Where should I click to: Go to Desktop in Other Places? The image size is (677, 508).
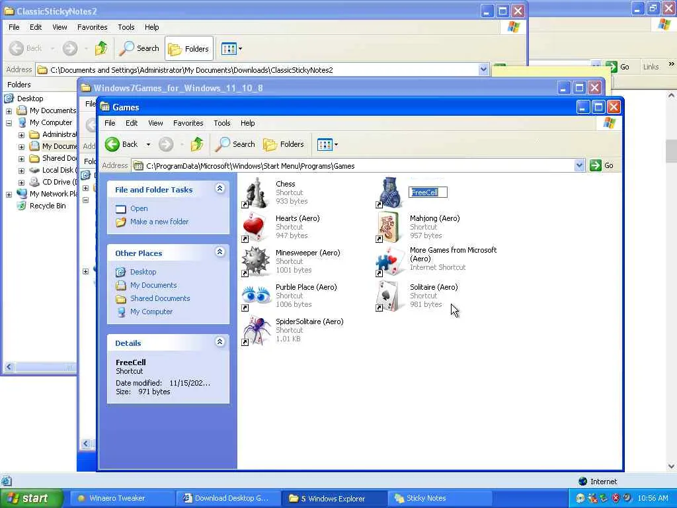point(143,272)
